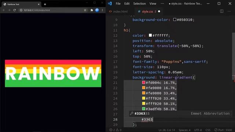The image size is (235, 132).
Task: Click Live Server Port : 5500 status item
Action: [x=223, y=130]
